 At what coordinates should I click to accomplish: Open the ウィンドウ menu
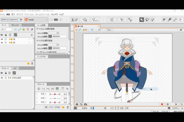click(x=54, y=14)
